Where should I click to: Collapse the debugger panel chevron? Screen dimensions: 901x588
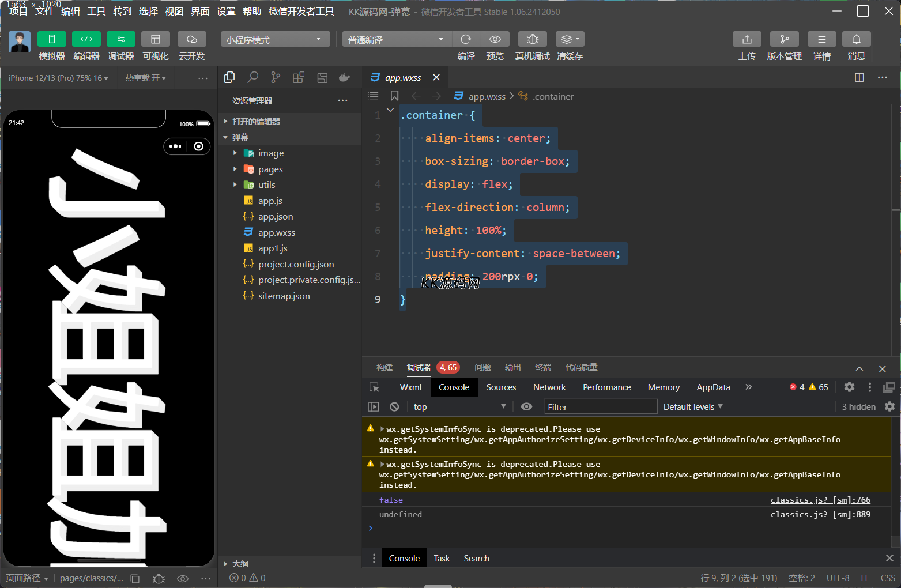point(859,368)
